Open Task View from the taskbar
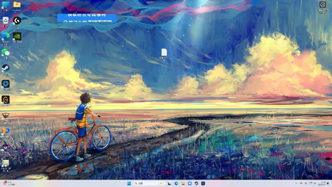 pyautogui.click(x=170, y=183)
